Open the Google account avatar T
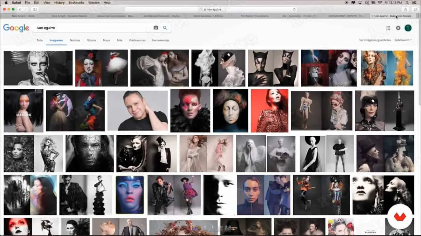Screen dimensions: 421x236 (408, 28)
